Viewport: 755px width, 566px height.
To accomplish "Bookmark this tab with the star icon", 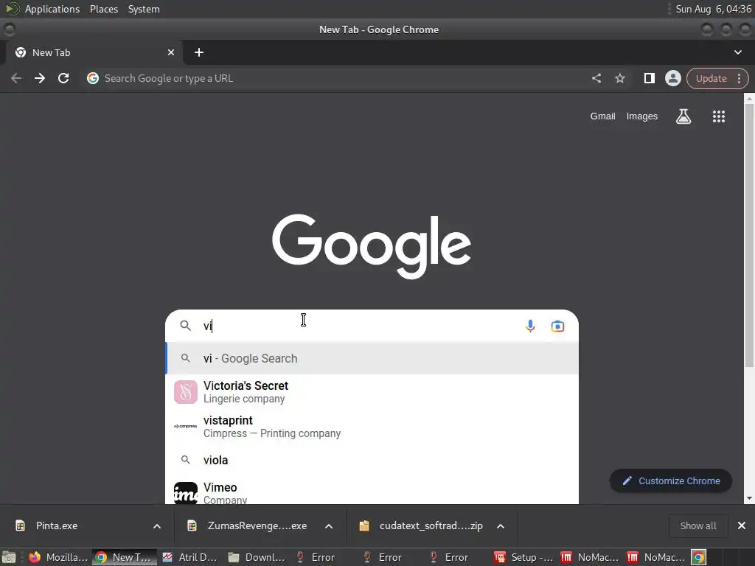I will click(x=619, y=78).
